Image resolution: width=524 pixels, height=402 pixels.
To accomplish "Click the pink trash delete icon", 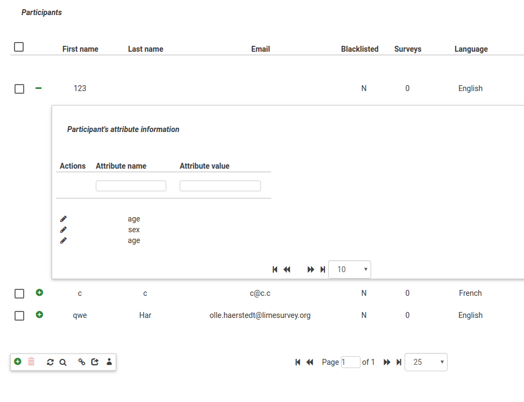I will coord(31,362).
